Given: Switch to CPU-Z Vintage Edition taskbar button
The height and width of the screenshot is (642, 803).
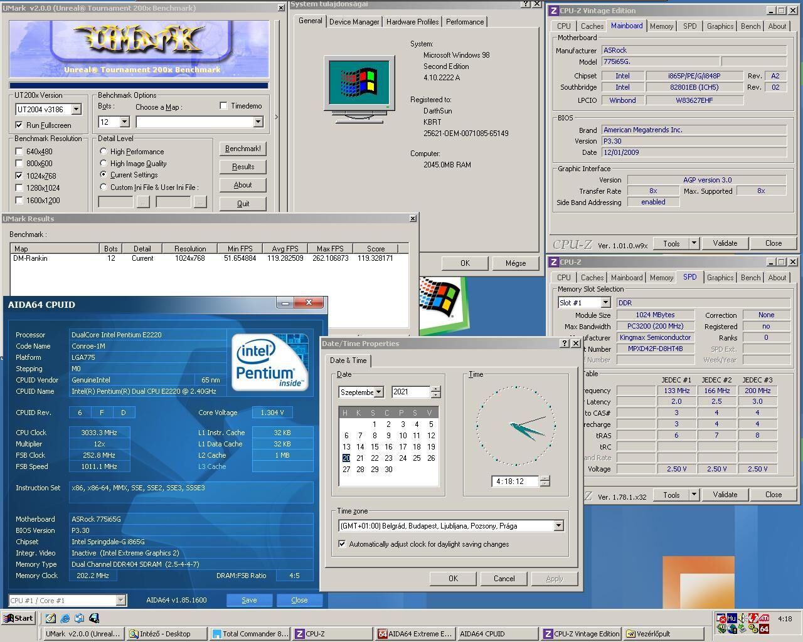Looking at the screenshot, I should tap(581, 634).
